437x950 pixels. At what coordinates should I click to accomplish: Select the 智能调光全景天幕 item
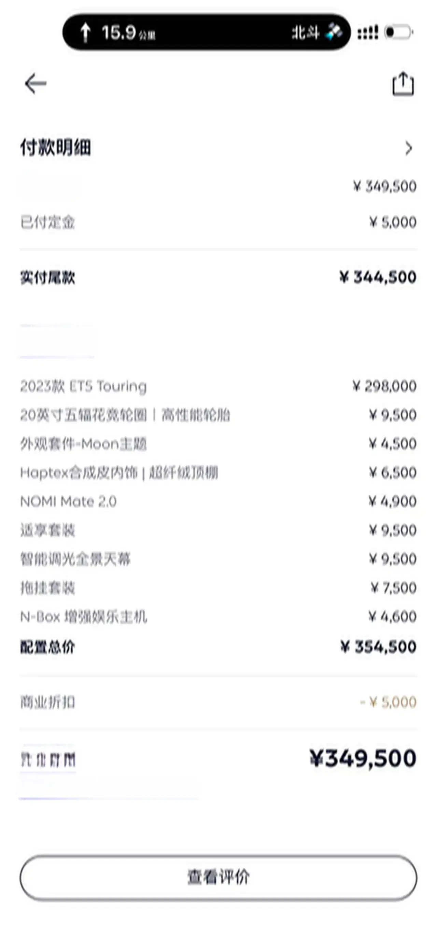tap(75, 559)
